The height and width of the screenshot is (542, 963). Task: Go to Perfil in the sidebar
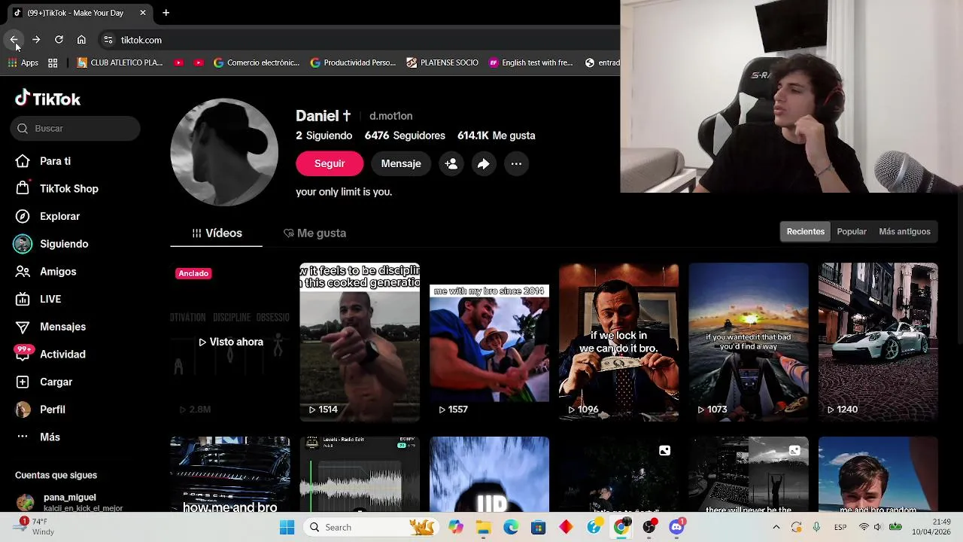[x=41, y=410]
